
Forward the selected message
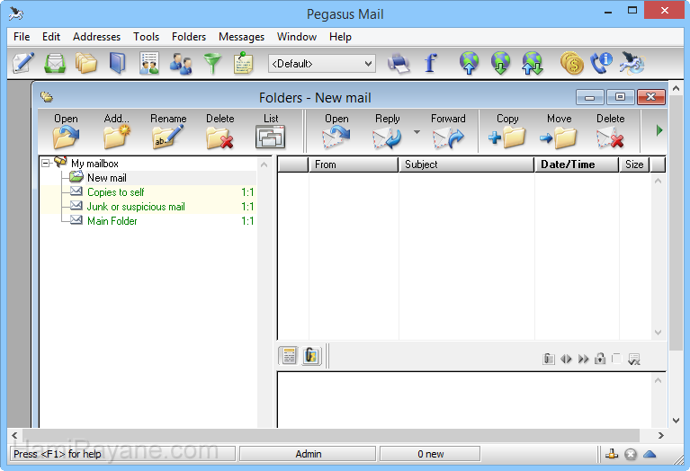[x=448, y=131]
